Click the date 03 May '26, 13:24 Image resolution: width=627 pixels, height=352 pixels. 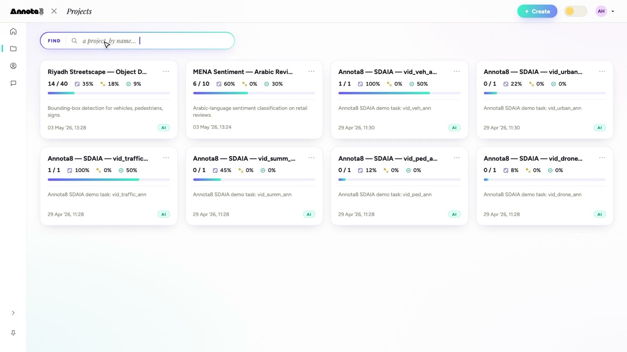point(212,127)
